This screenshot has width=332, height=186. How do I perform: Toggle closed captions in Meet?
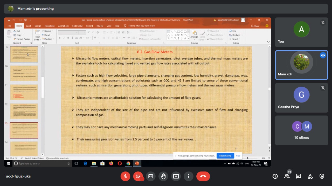(x=151, y=176)
